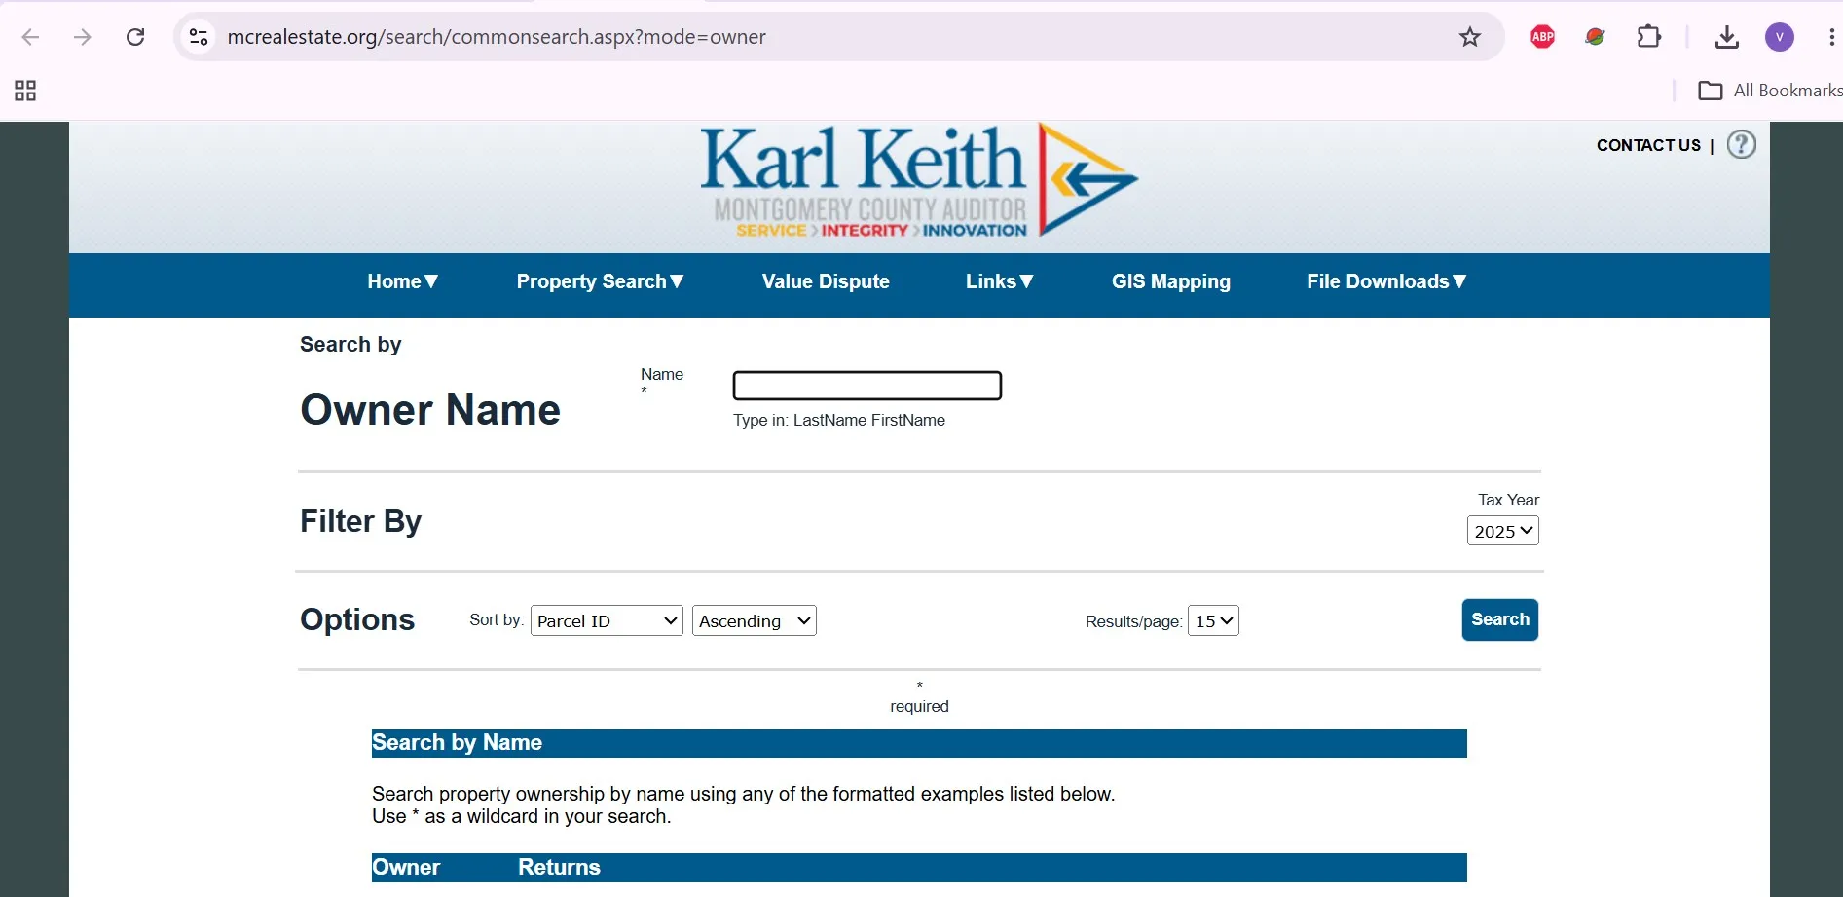Click the 'Owner Name' heading
The height and width of the screenshot is (897, 1843).
tap(430, 409)
